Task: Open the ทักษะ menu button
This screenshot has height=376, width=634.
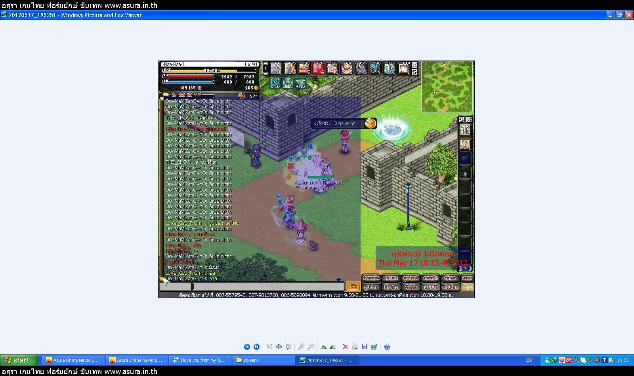Action: (450, 278)
